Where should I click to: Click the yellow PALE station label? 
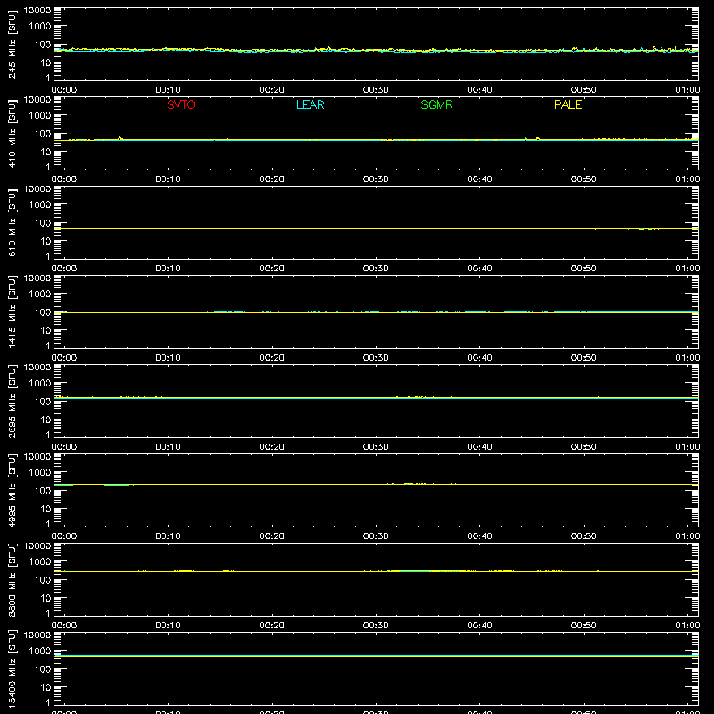click(568, 104)
